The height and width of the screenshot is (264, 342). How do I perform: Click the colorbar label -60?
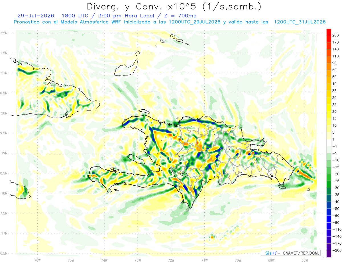coord(335,216)
